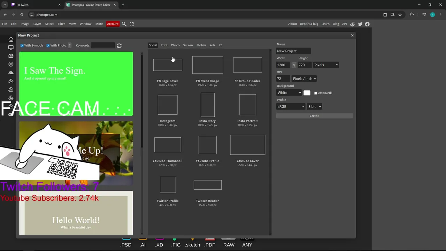
Task: Open the Pixels / Inch DPI unit dropdown
Action: tap(304, 79)
